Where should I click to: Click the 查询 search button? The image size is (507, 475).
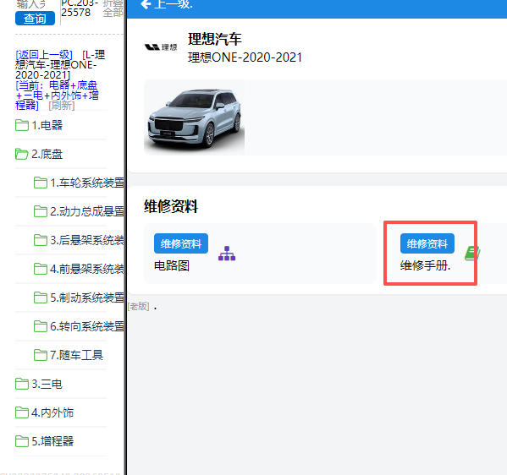coord(35,19)
